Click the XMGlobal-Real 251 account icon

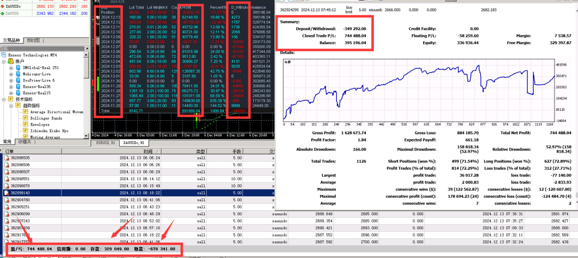tap(19, 68)
